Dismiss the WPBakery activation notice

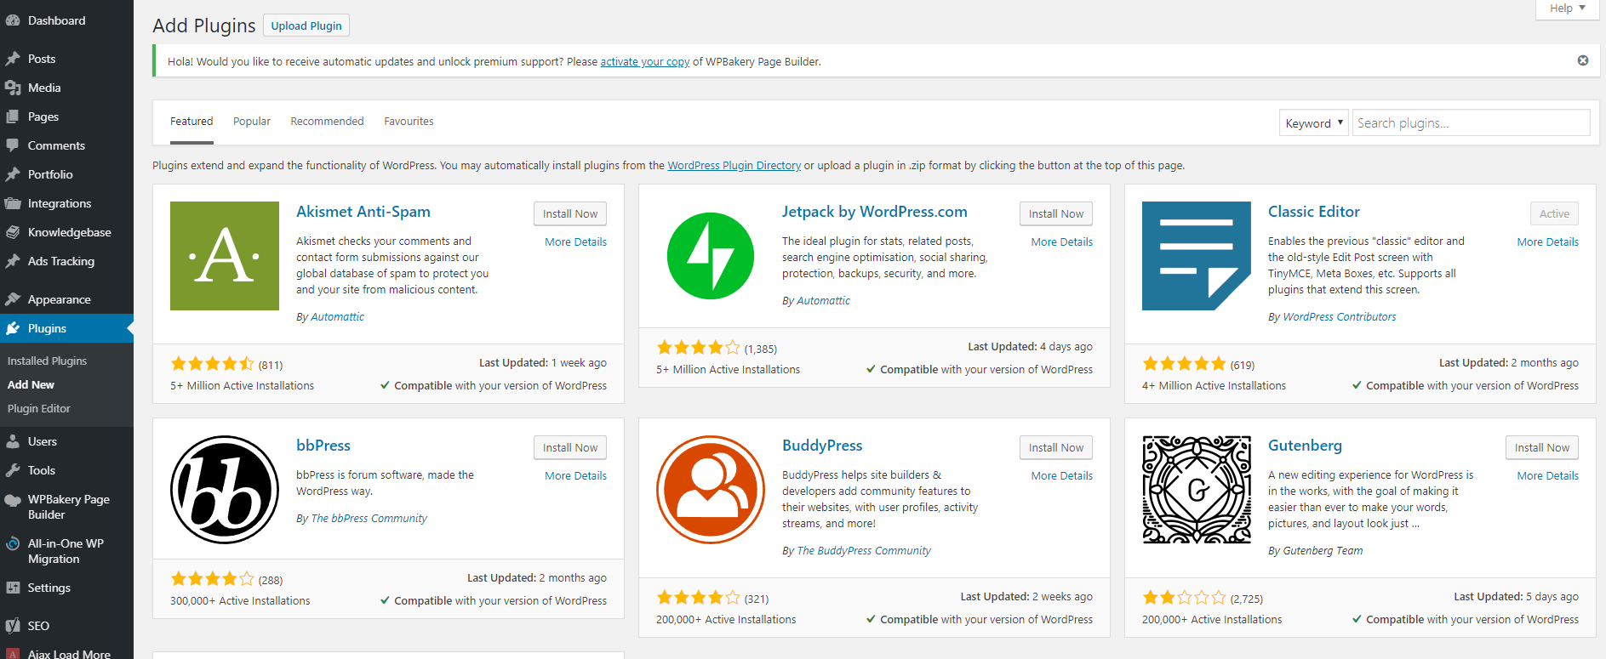coord(1583,60)
